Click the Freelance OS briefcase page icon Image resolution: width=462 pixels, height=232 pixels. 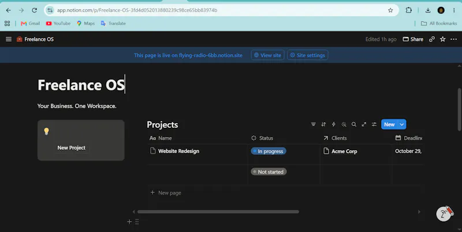(20, 39)
